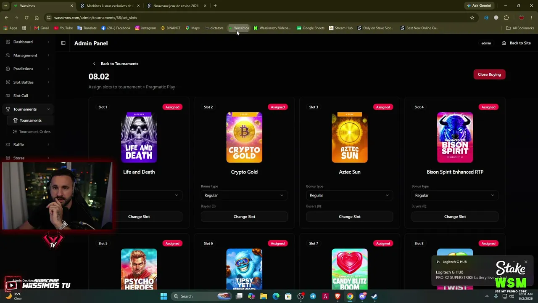Viewport: 538px width, 303px height.
Task: Click the Crypto Gold slot thumbnail
Action: point(244,137)
